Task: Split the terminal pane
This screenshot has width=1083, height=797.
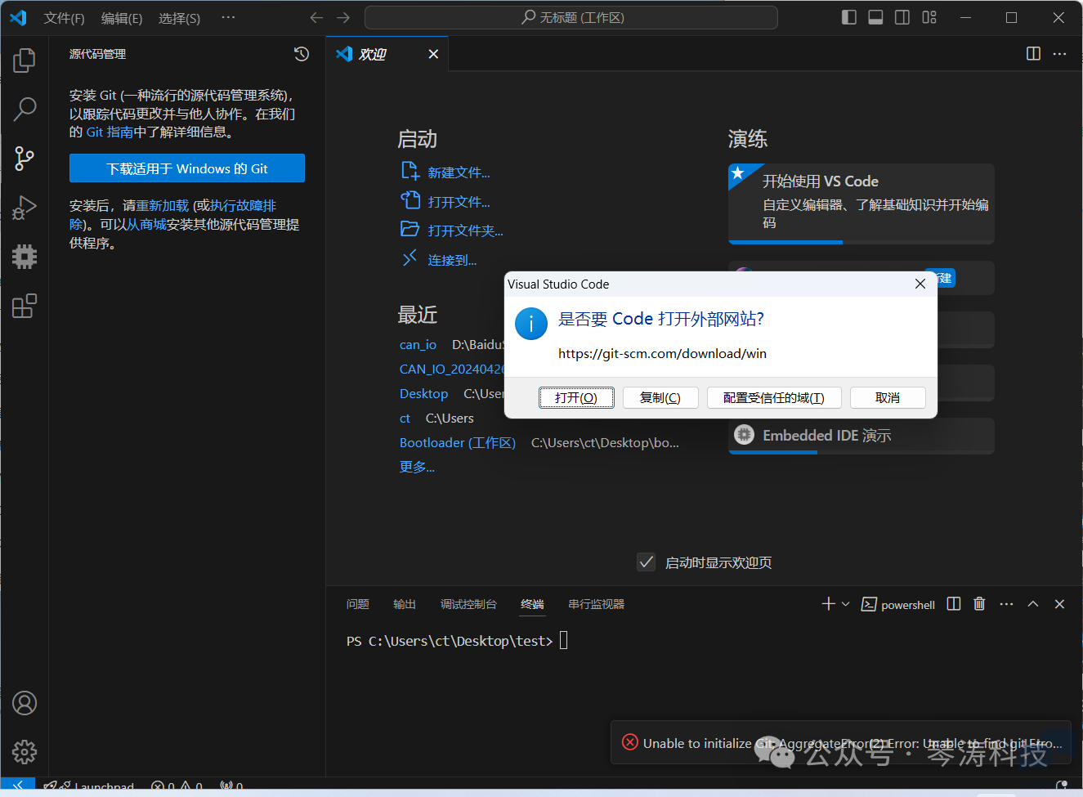Action: click(953, 604)
